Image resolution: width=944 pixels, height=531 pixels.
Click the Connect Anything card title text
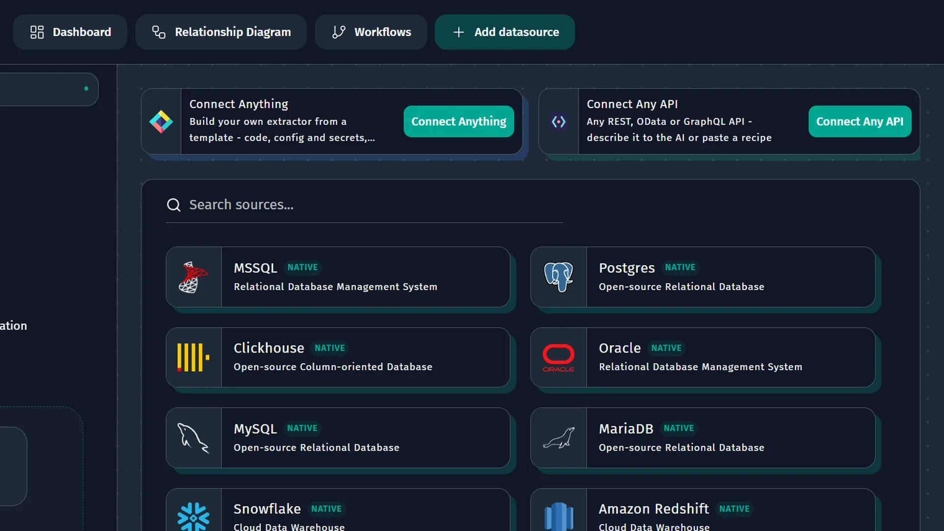pyautogui.click(x=238, y=104)
